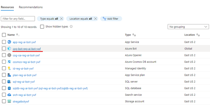Check the box for cosmos-reg-ai-bot-ywf
Image resolution: width=210 pixels, height=111 pixels.
(4, 62)
